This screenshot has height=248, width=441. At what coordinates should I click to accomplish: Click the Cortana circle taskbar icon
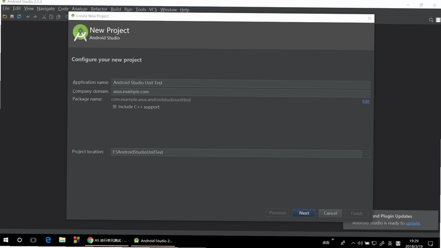(19, 240)
